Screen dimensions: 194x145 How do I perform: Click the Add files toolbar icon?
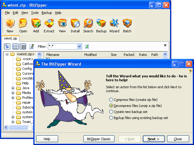[x=36, y=23]
